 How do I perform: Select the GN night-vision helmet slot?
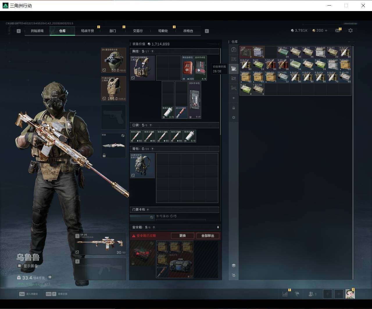pos(113,60)
